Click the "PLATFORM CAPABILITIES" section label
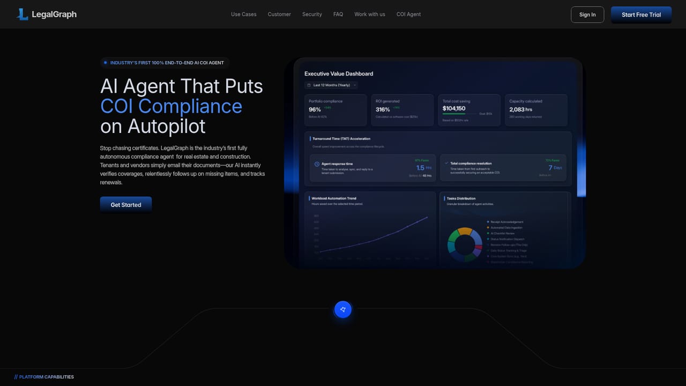Viewport: 686px width, 386px height. tap(44, 377)
